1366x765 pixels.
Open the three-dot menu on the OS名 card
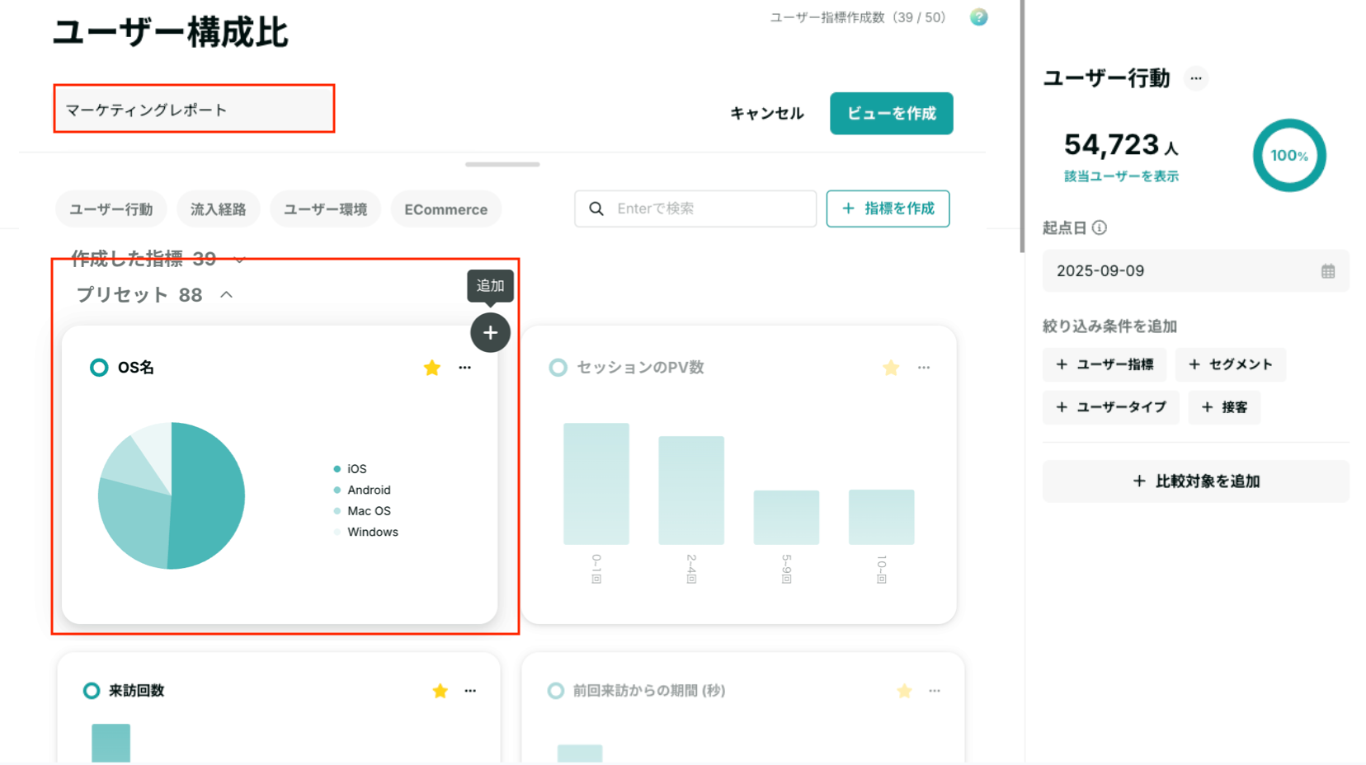[464, 368]
